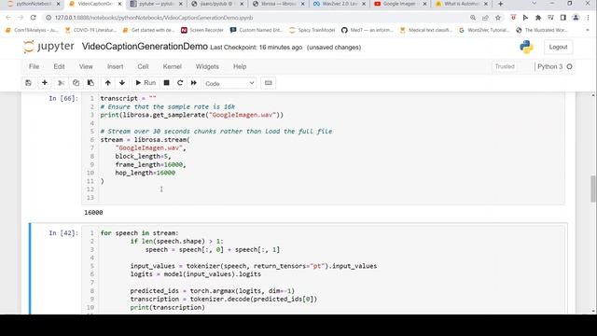Show more bookmarks overflow arrow
The width and height of the screenshot is (597, 336).
(588, 30)
